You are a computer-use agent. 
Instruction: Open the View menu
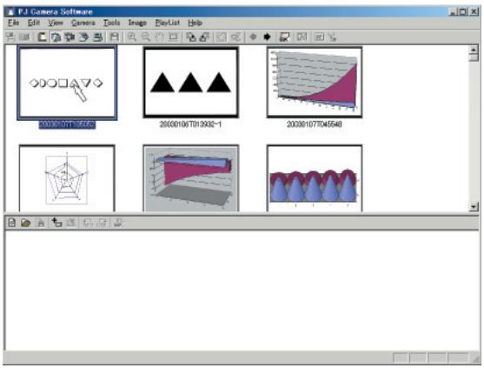coord(56,23)
